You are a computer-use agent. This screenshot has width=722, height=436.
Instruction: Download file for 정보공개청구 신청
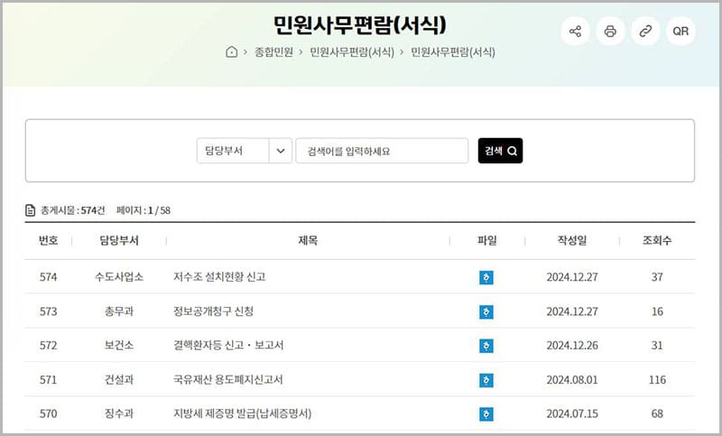point(486,311)
